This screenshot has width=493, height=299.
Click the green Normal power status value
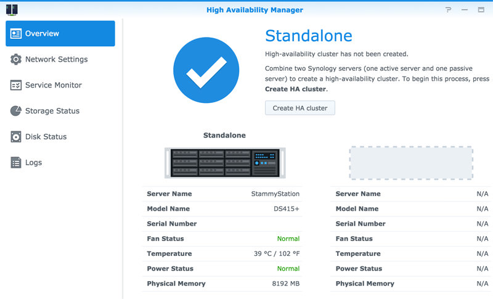point(288,269)
